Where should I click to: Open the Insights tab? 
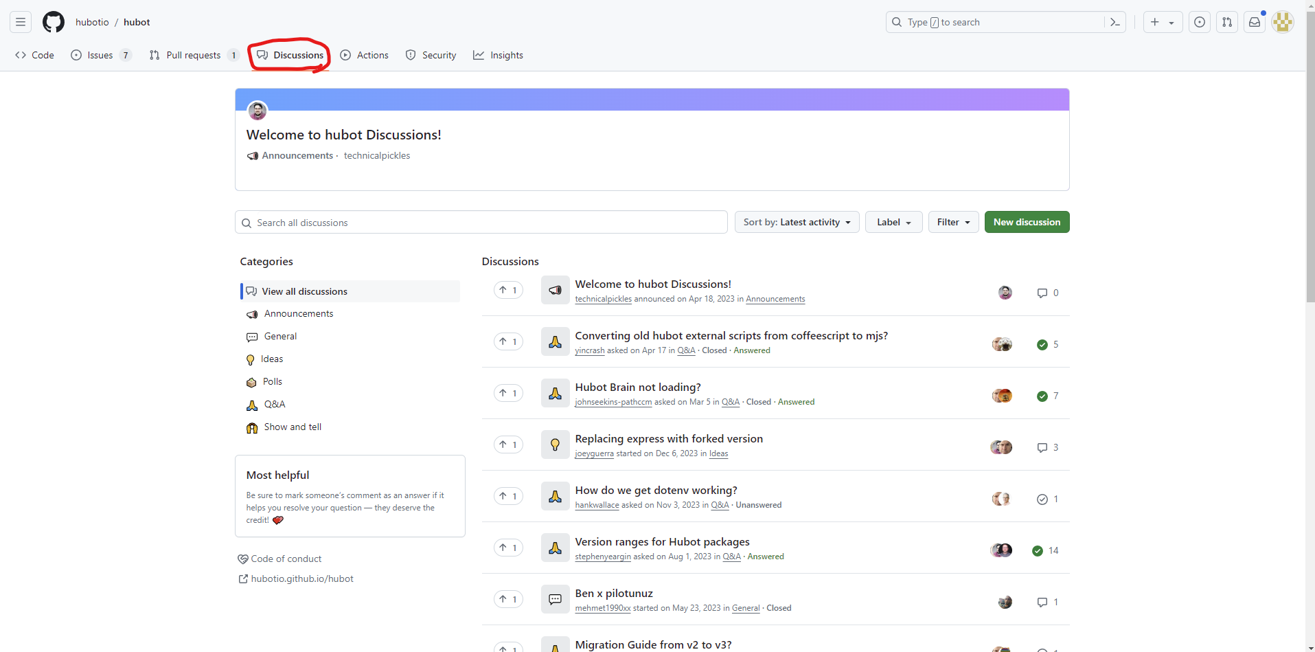click(x=499, y=55)
